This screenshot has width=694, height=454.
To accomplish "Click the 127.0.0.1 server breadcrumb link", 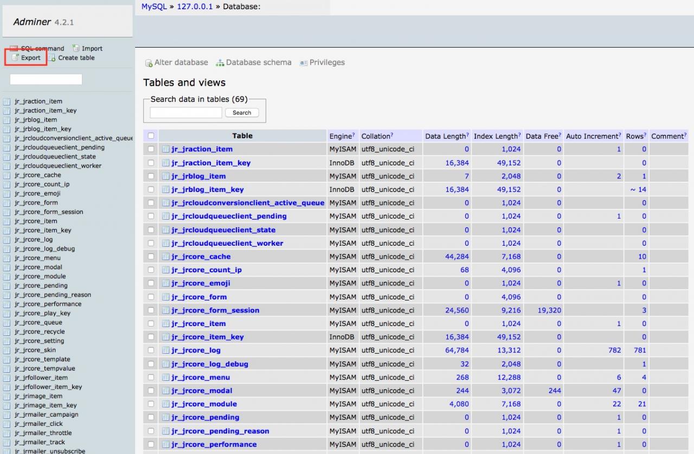I will (195, 7).
